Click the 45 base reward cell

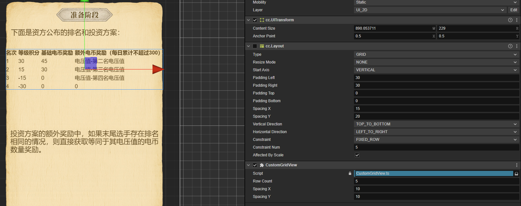44,61
